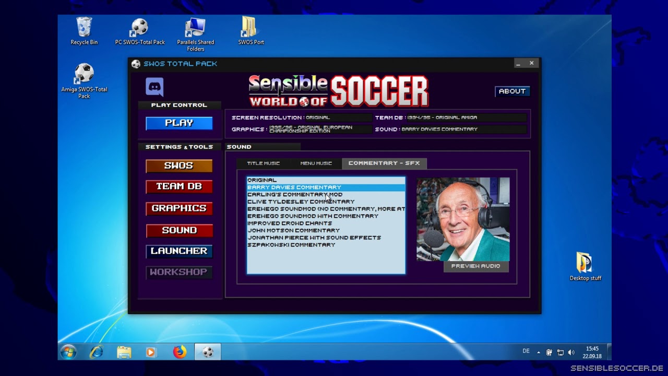Switch to MENU MUSIC tab
Viewport: 668px width, 376px height.
pos(316,163)
